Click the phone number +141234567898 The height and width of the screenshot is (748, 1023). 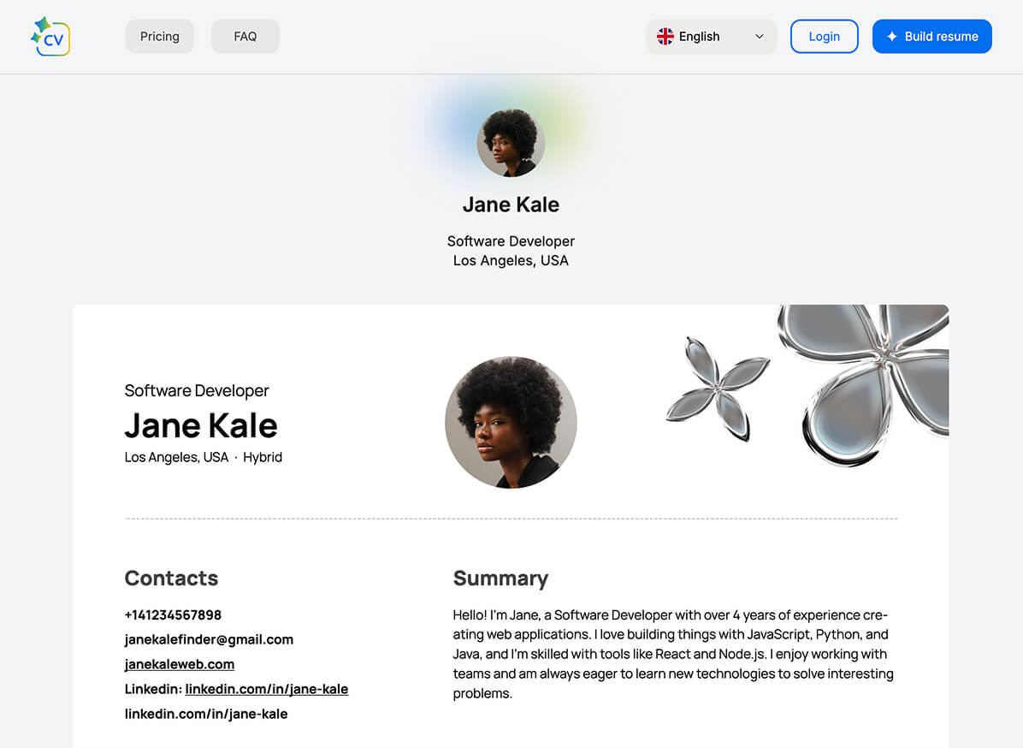click(173, 614)
